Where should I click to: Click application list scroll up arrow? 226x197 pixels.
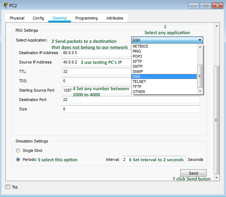(200, 47)
